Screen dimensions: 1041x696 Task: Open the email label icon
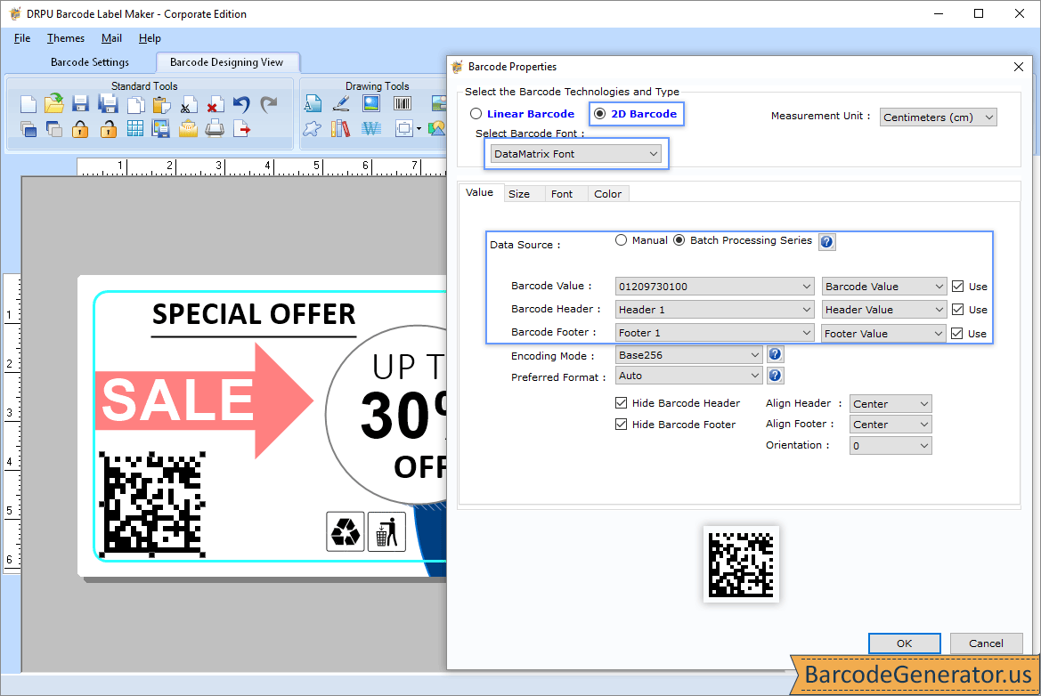coord(188,129)
